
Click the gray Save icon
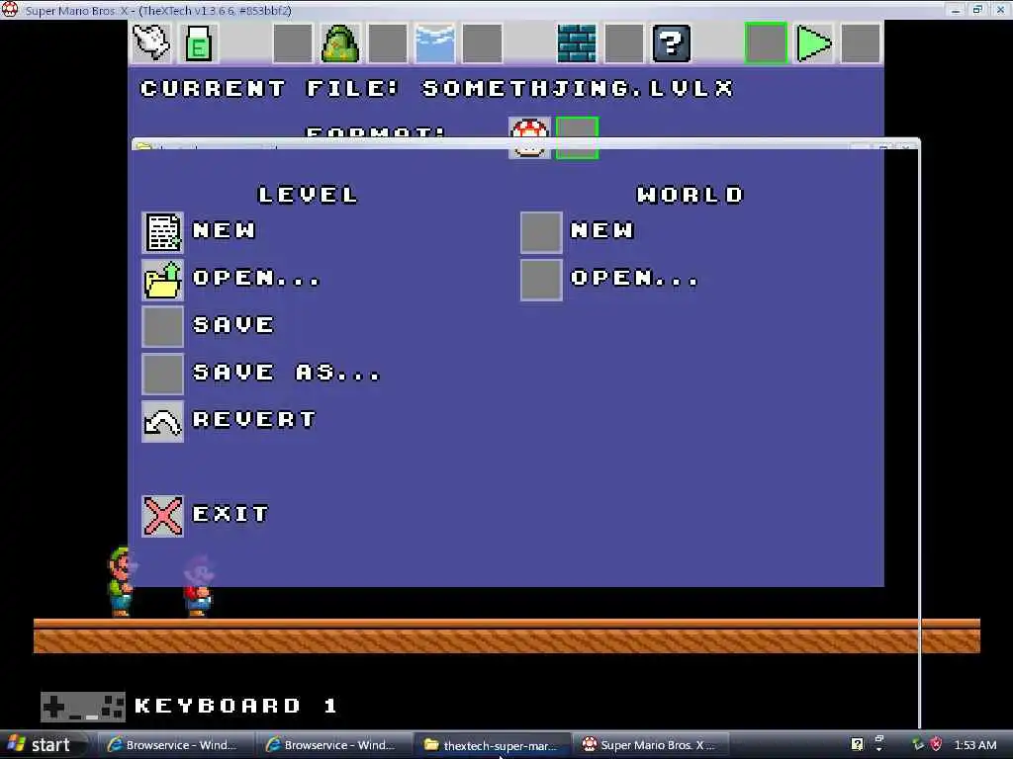pyautogui.click(x=162, y=326)
